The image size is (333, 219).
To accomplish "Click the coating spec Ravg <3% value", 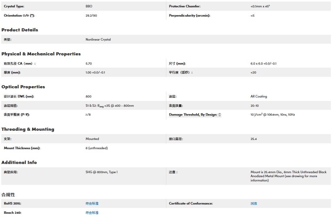I will (109, 106).
